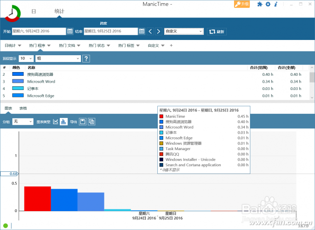
Task: Open the plugins puzzle icon
Action: [x=260, y=4]
